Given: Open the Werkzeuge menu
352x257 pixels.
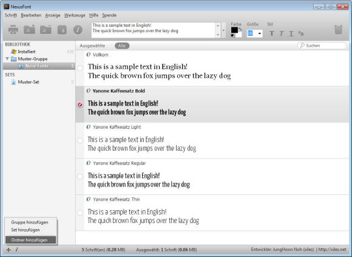Looking at the screenshot, I should pyautogui.click(x=75, y=15).
